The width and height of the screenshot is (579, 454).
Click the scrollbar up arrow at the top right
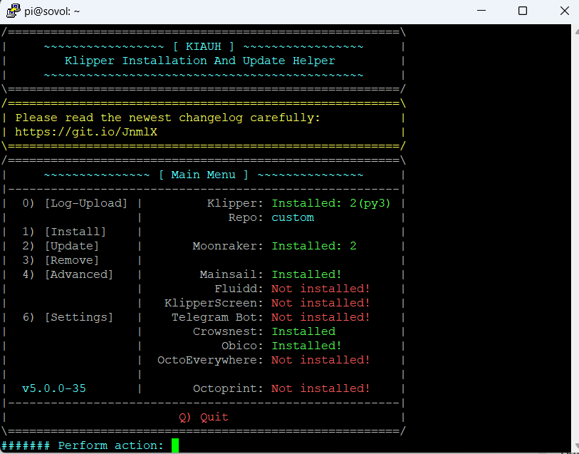(x=576, y=32)
